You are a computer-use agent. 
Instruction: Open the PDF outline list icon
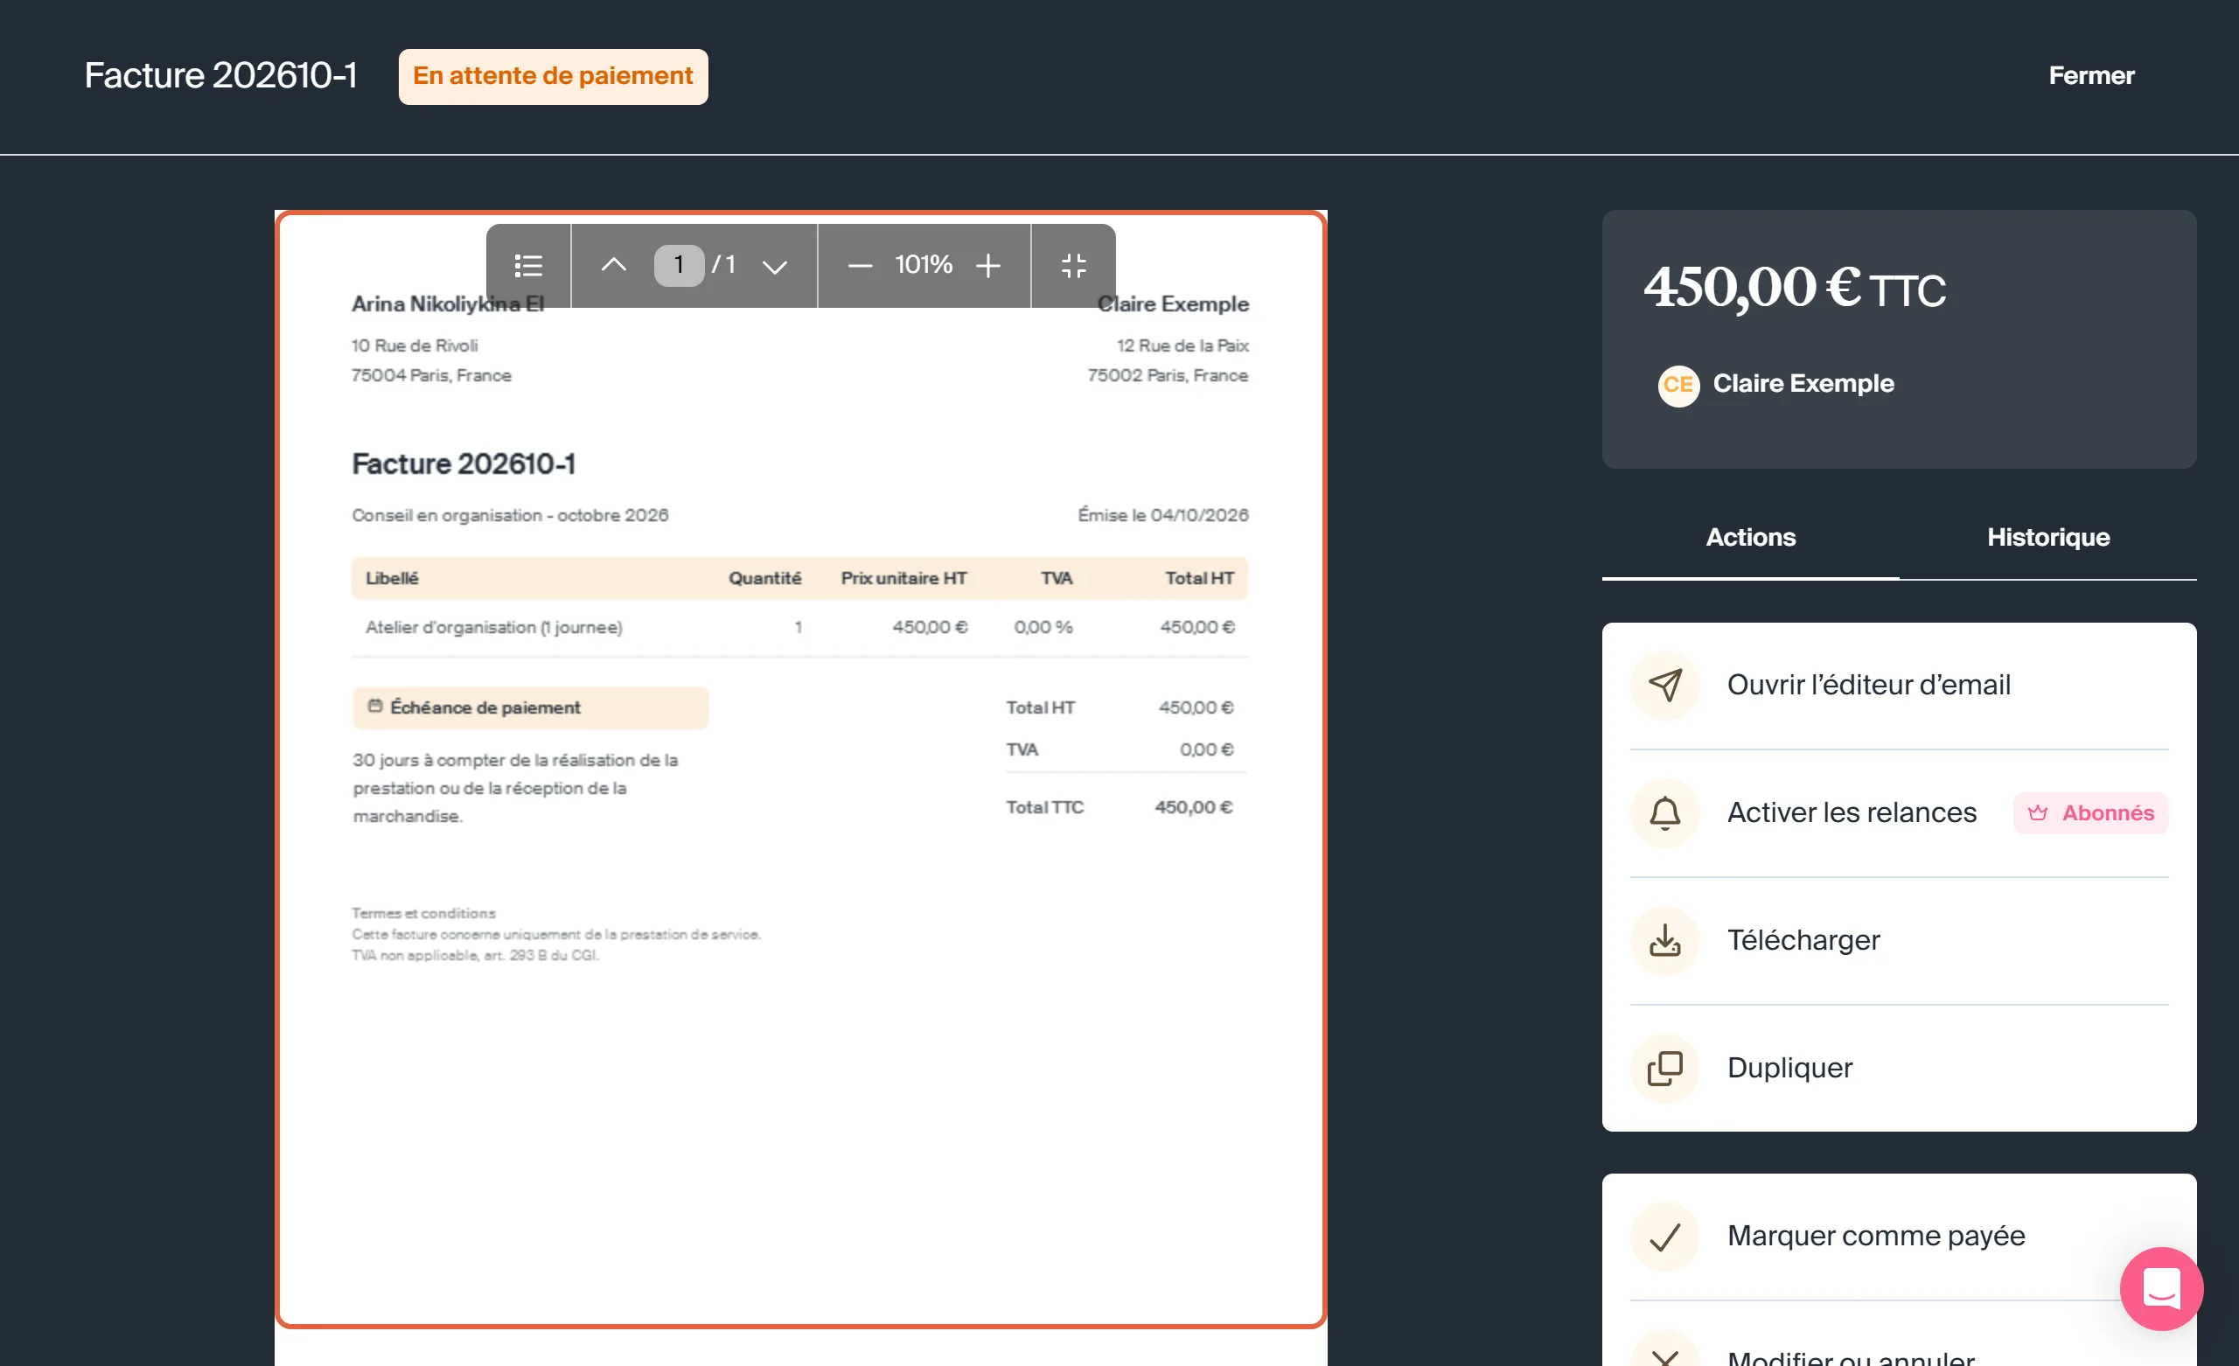[528, 265]
